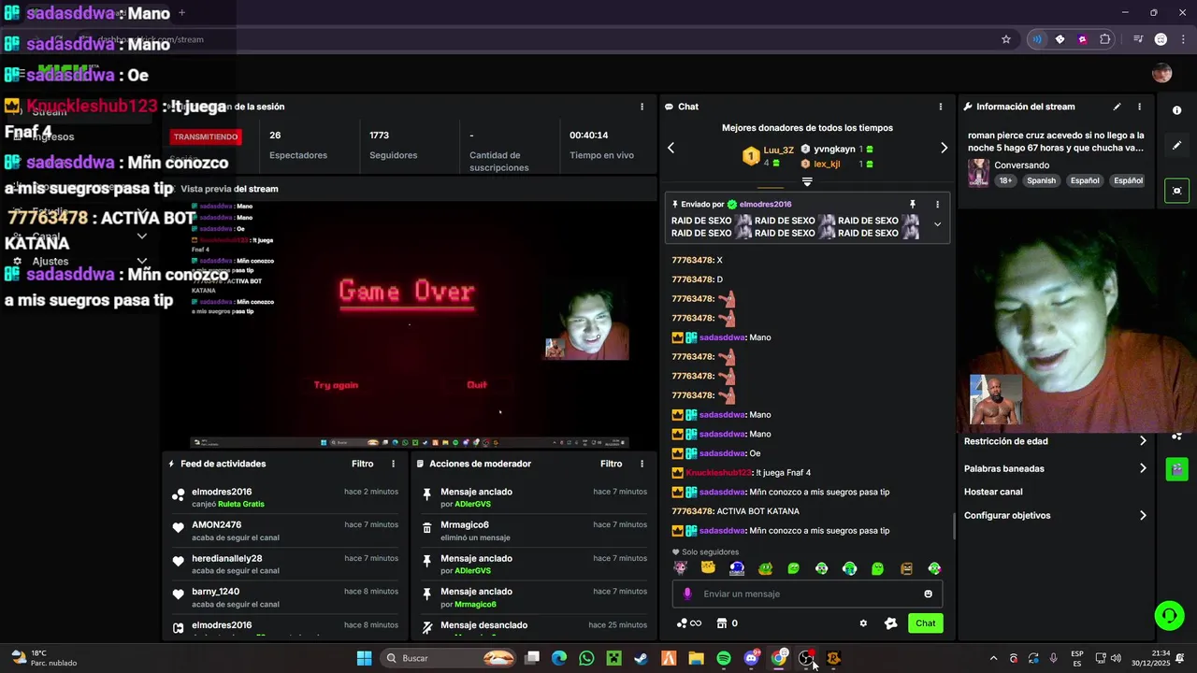The width and height of the screenshot is (1197, 673).
Task: Expand the Ajustes sidebar menu chevron
Action: [x=142, y=262]
